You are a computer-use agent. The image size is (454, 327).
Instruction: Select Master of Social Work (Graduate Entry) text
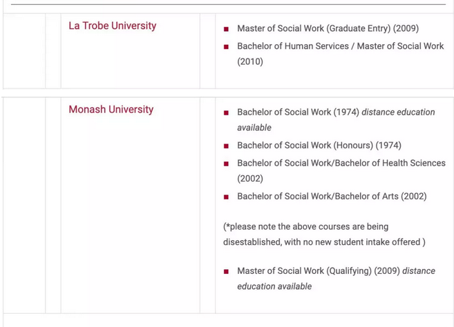point(328,29)
